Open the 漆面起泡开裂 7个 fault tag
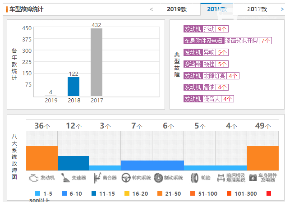 (x=228, y=41)
